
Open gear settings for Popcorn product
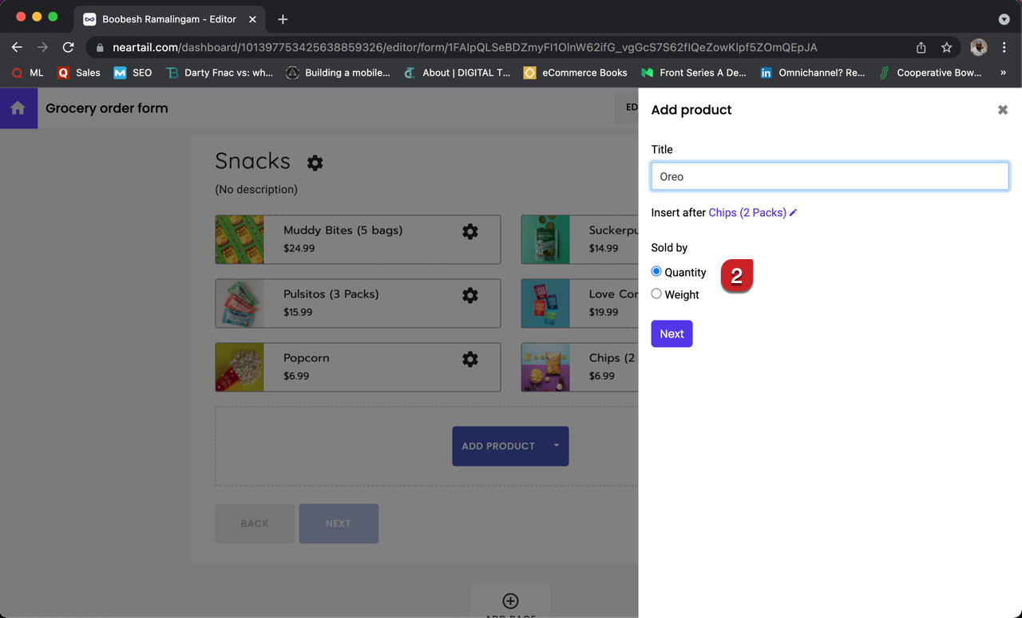pos(470,359)
